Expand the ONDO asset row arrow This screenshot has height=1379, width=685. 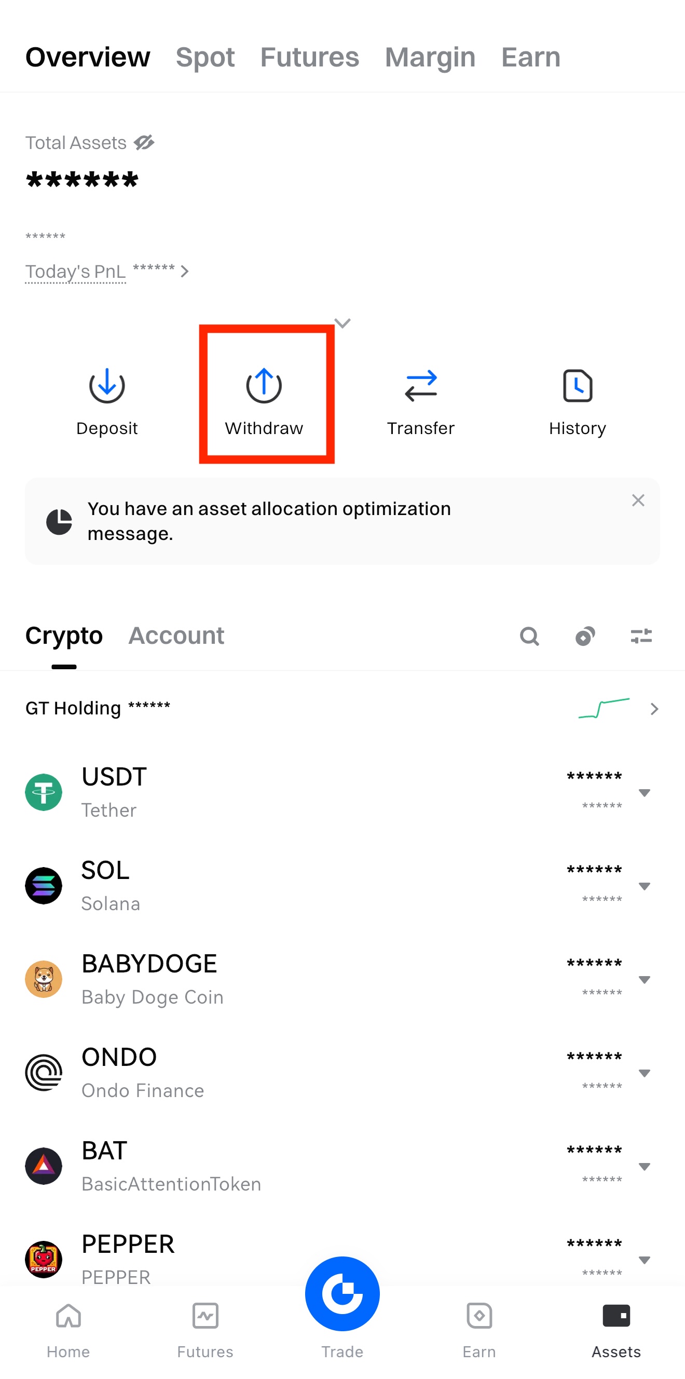coord(645,1073)
